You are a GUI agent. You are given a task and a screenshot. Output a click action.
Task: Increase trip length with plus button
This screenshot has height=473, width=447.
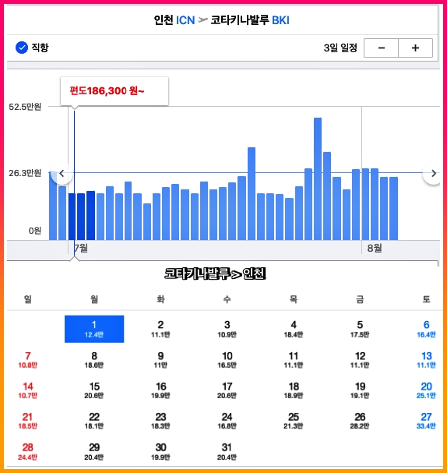tap(415, 48)
